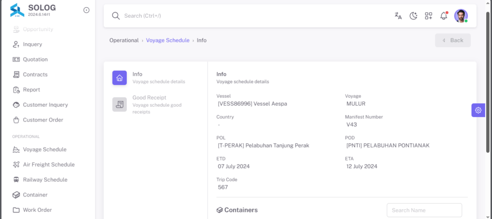
Task: Click the Work Order folder icon
Action: tap(16, 210)
